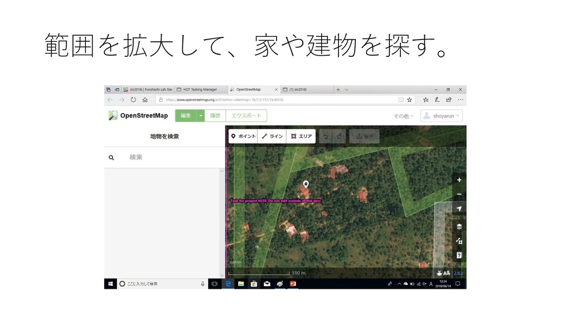Open the Windows Start menu
Viewport: 571px width, 321px height.
[111, 284]
